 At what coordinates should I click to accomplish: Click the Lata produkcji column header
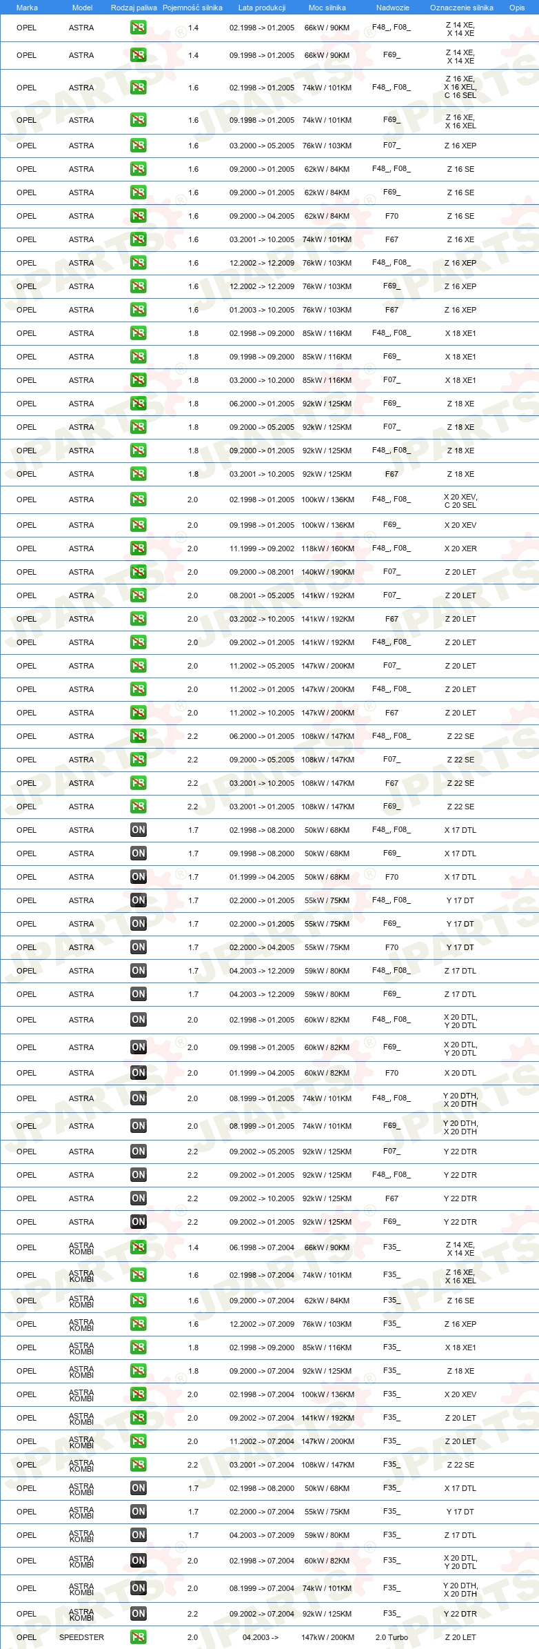262,8
